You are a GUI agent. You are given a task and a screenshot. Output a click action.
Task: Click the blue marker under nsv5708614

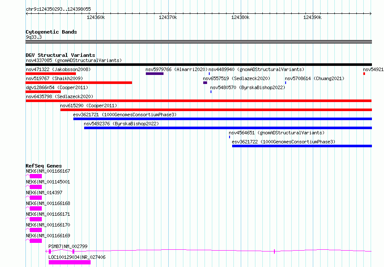286,83
